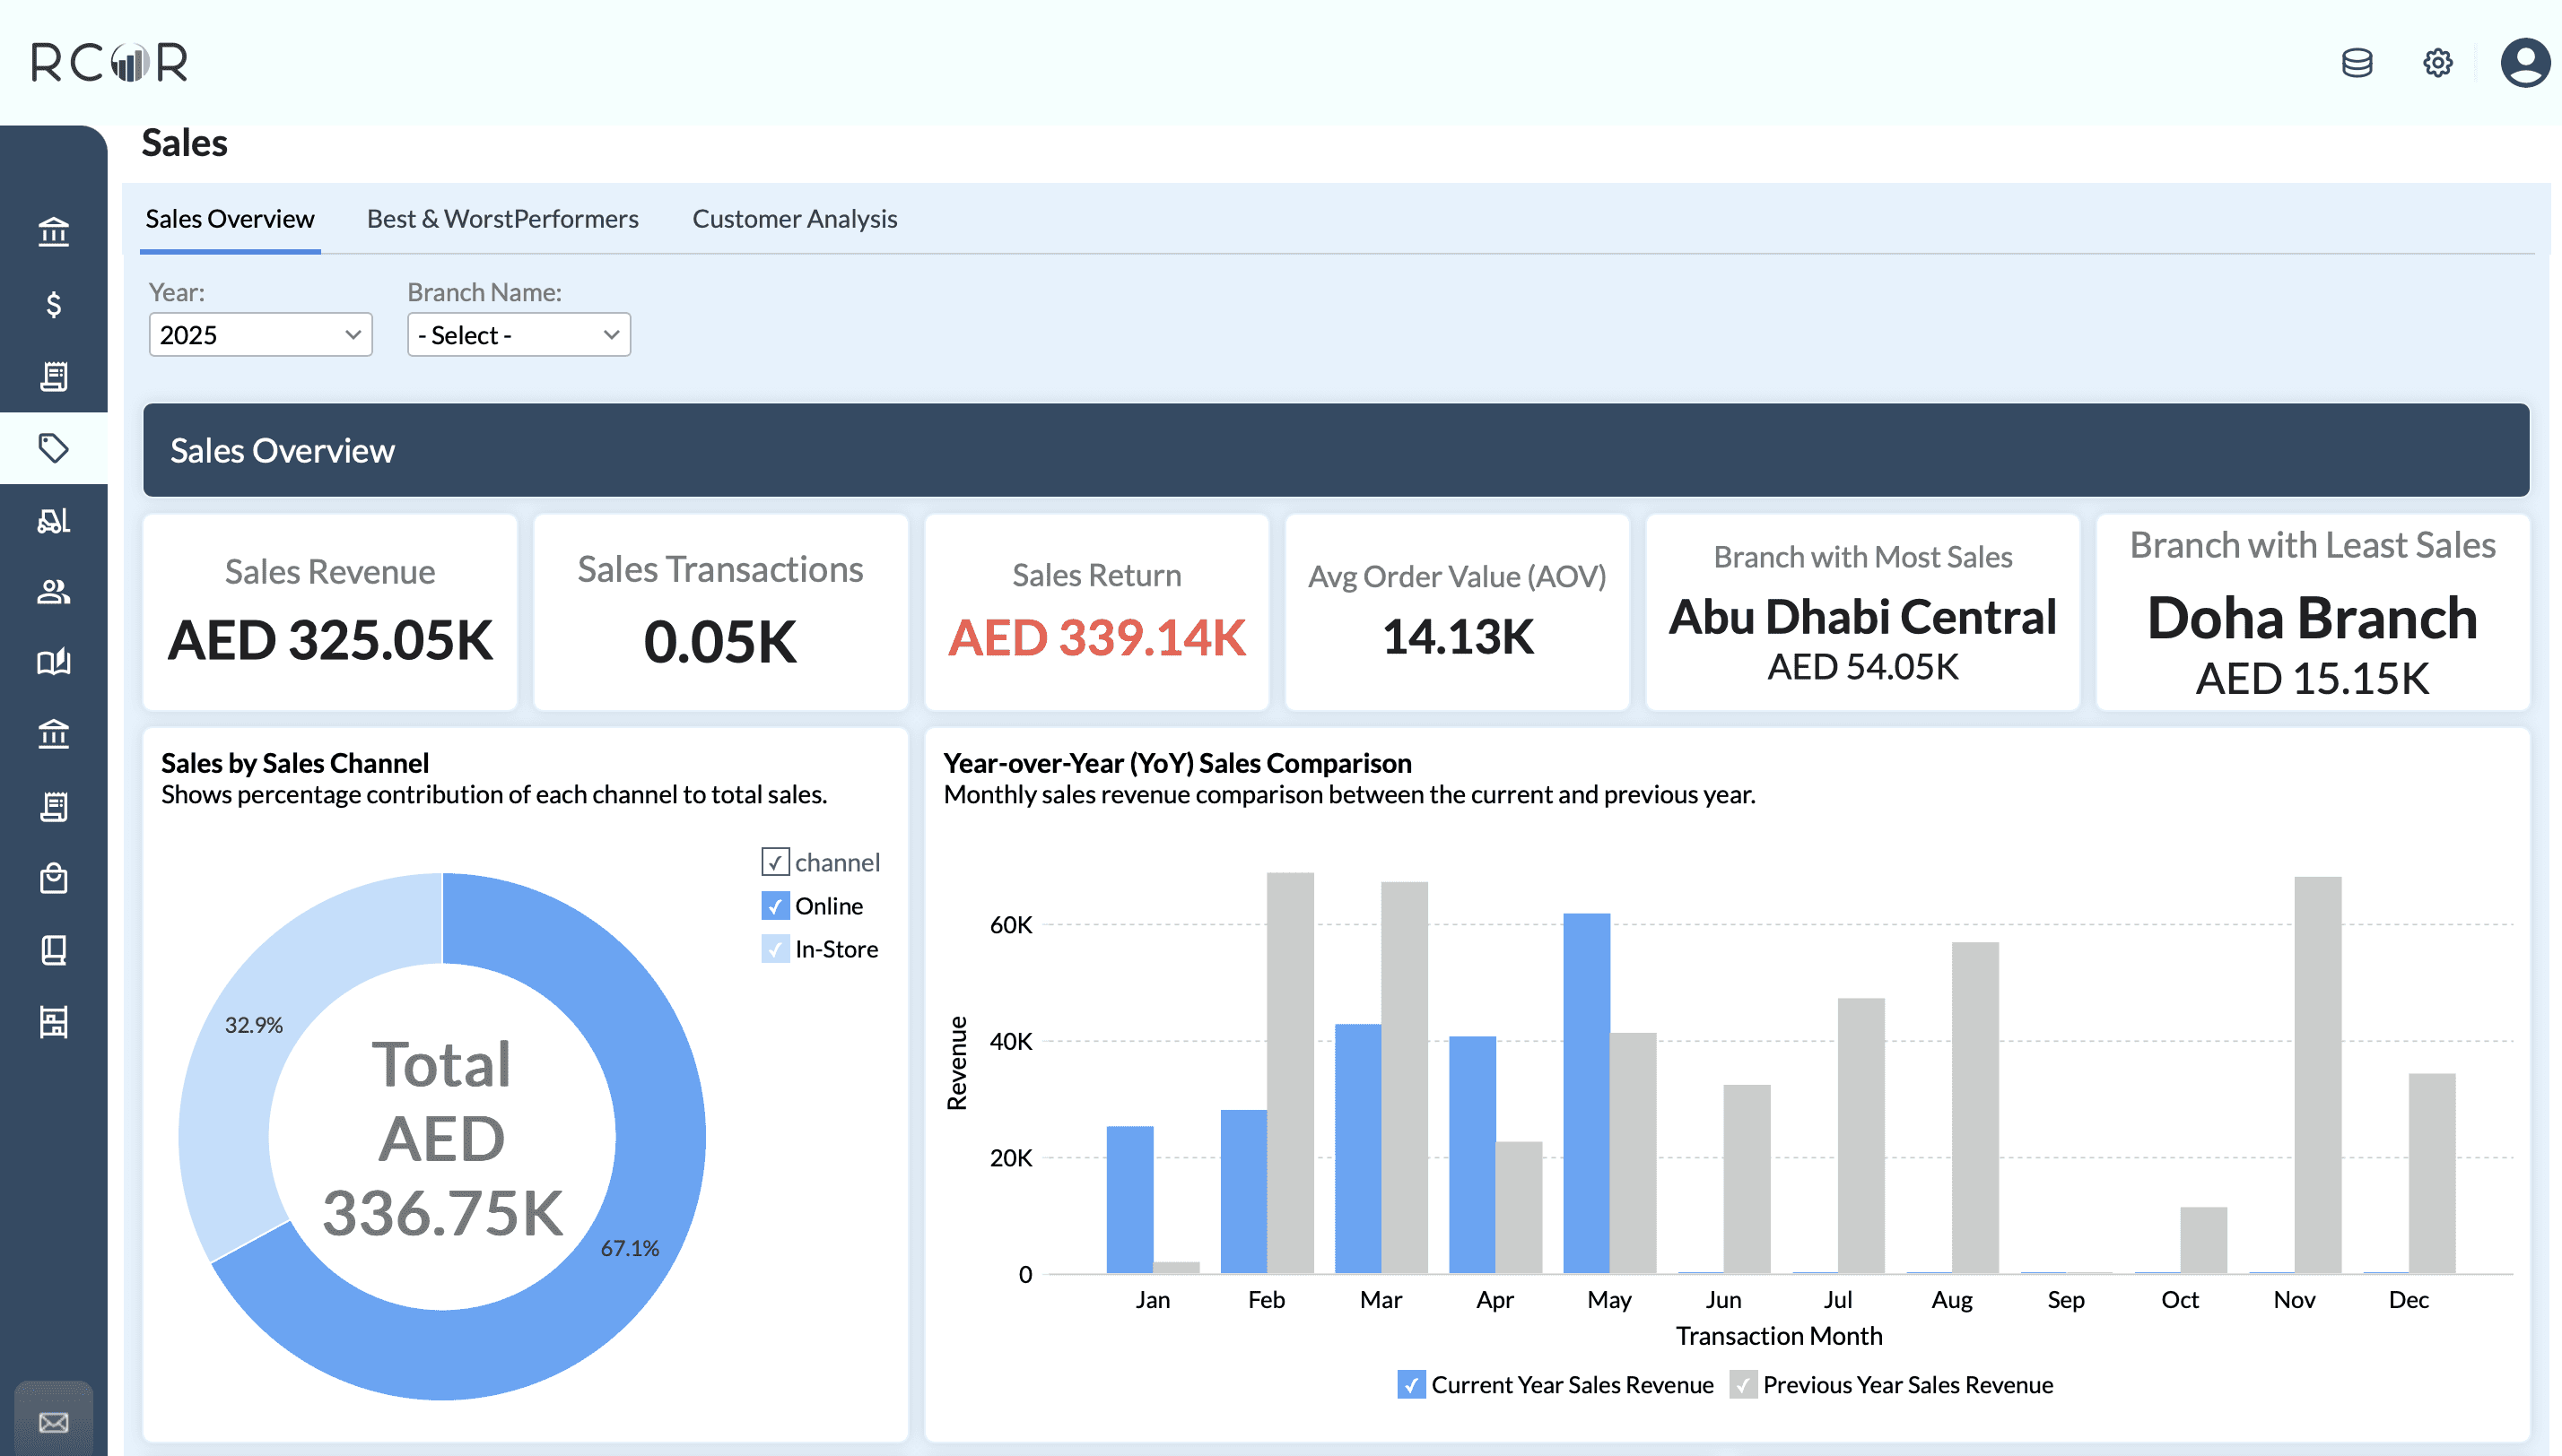Switch to Customer Analysis tab
Image resolution: width=2562 pixels, height=1456 pixels.
(794, 219)
